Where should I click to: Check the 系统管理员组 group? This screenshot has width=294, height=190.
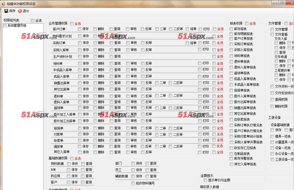tap(5, 26)
